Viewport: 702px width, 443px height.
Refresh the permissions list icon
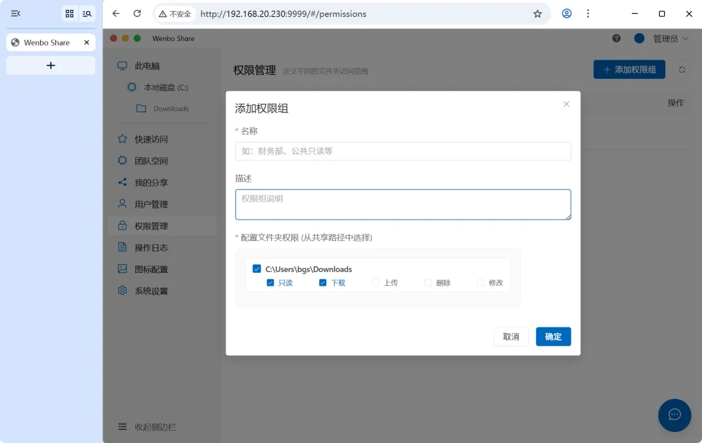(681, 70)
